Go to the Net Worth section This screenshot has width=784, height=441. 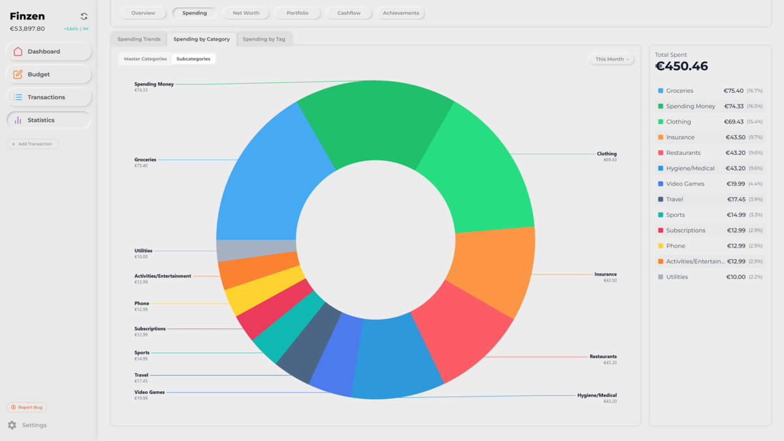click(x=246, y=13)
